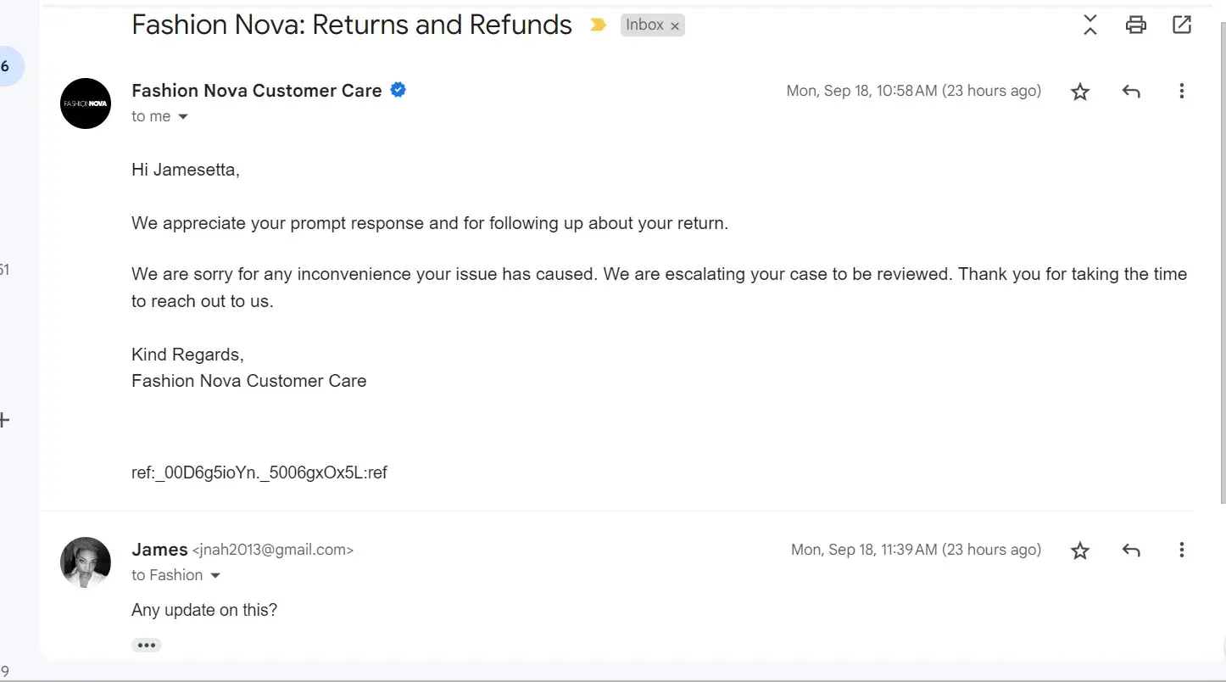The image size is (1226, 682).
Task: Click the Fashion Nova Customer Care sender name
Action: tap(256, 91)
